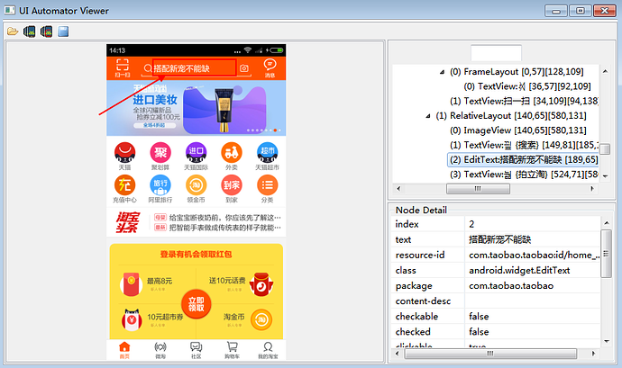
Task: Tap the 进口美妆 promotional banner
Action: 196,108
